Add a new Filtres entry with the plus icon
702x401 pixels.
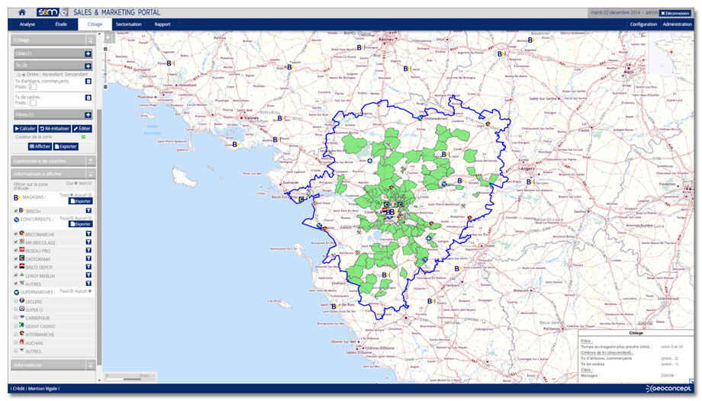pos(89,114)
